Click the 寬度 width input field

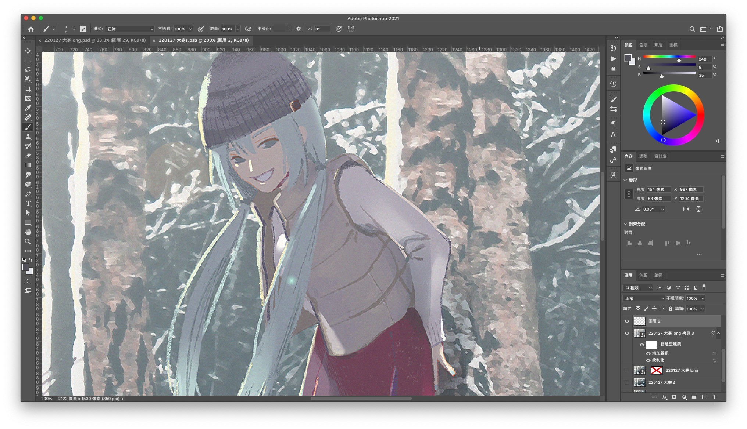(658, 189)
